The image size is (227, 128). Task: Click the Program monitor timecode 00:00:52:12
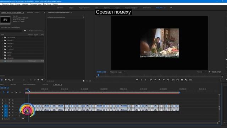101,72
